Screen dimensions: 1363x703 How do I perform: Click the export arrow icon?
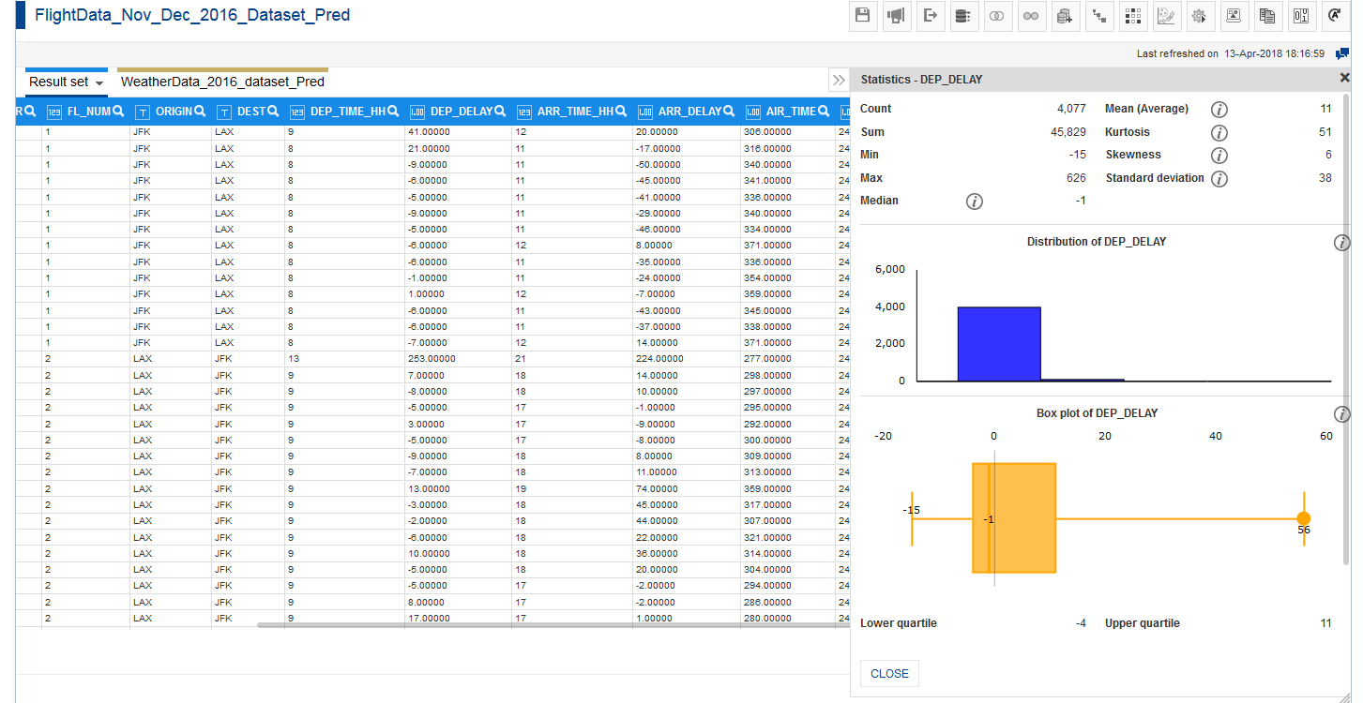pos(931,16)
